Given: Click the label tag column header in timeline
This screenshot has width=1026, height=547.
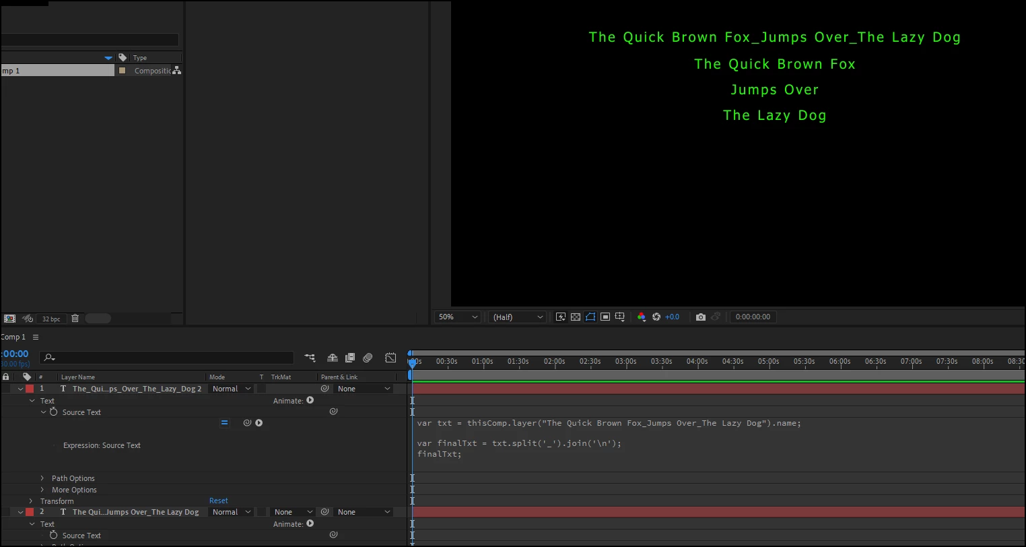Looking at the screenshot, I should point(27,377).
